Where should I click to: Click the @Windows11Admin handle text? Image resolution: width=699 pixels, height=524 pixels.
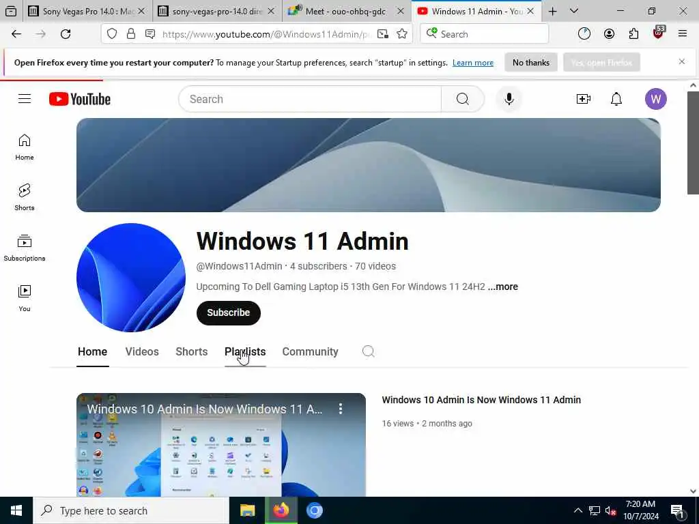click(239, 266)
